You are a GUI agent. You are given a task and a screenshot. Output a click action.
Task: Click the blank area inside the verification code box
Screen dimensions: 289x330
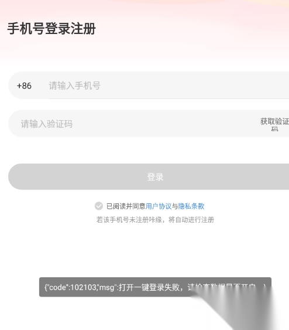coord(164,124)
